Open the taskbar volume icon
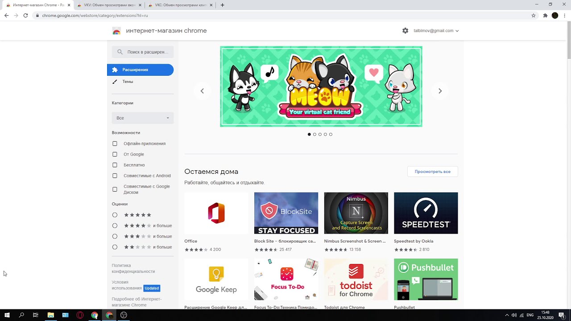 514,315
